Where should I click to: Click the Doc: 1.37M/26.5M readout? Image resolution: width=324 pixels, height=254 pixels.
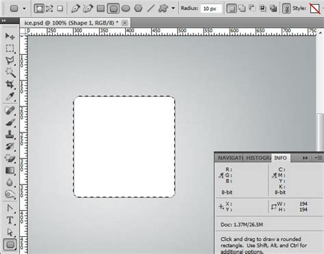241,225
